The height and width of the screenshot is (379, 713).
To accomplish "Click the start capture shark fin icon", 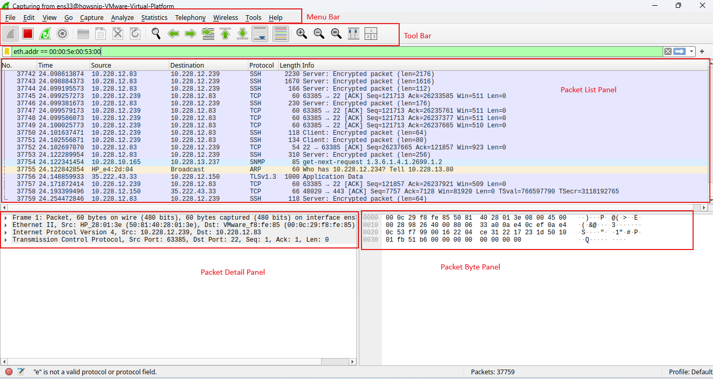I will [11, 34].
